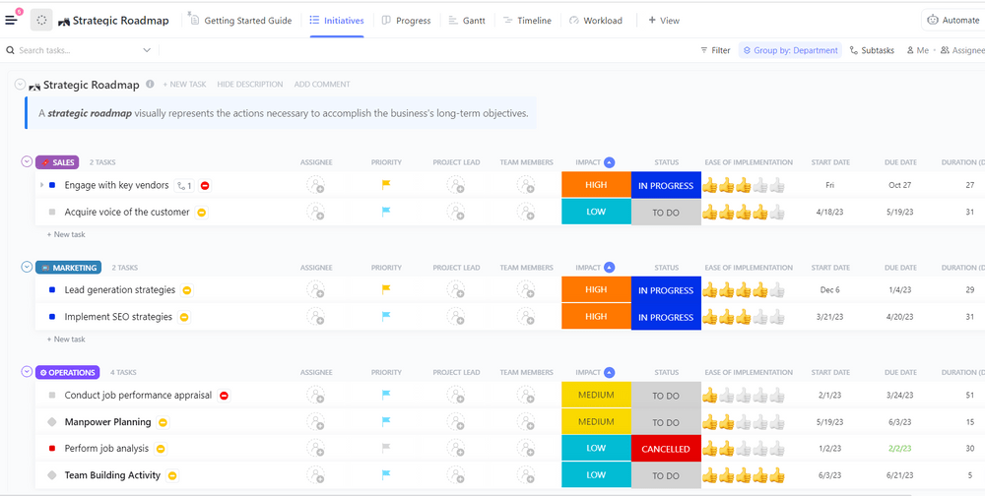Viewport: 985px width, 496px height.
Task: Toggle the status square of Acquire voice of the customer
Action: [52, 213]
